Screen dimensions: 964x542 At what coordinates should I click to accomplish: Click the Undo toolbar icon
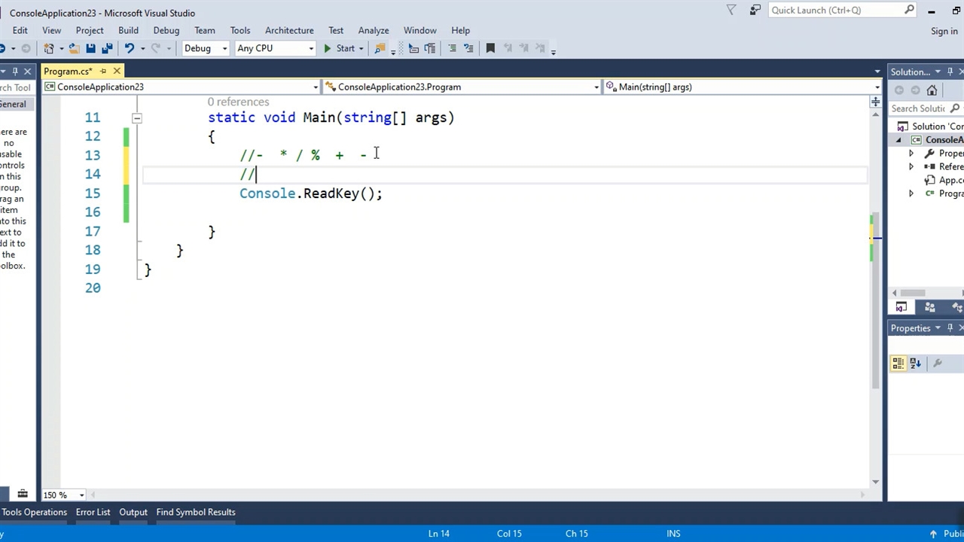(130, 48)
